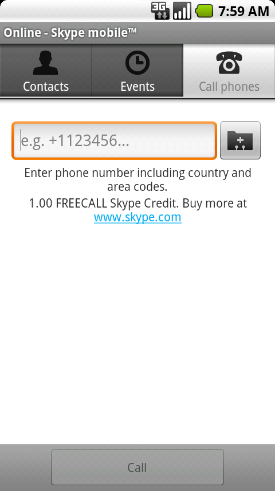Tap the telephone icon above Call phones
Screen dimensions: 275x491
tap(229, 63)
